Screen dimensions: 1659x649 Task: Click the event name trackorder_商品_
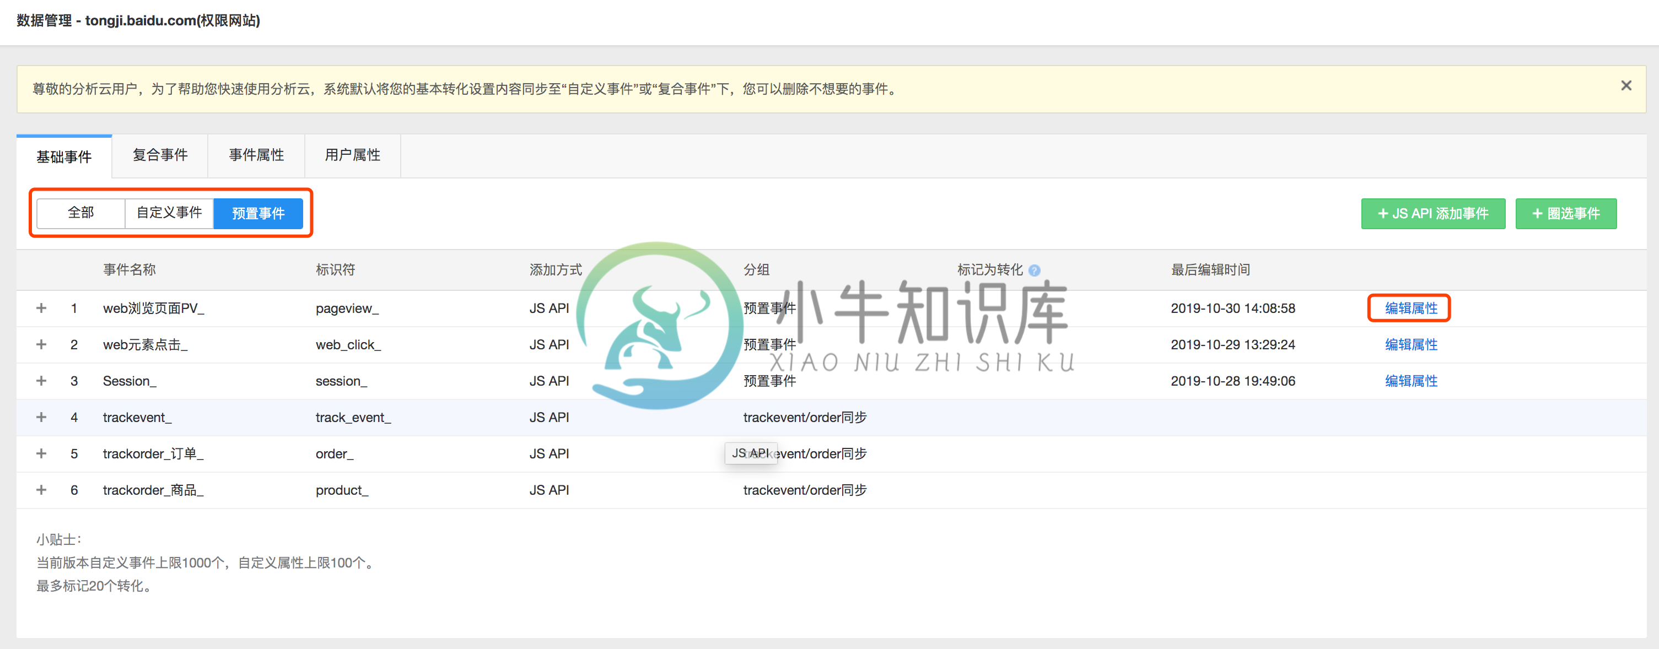pos(153,490)
